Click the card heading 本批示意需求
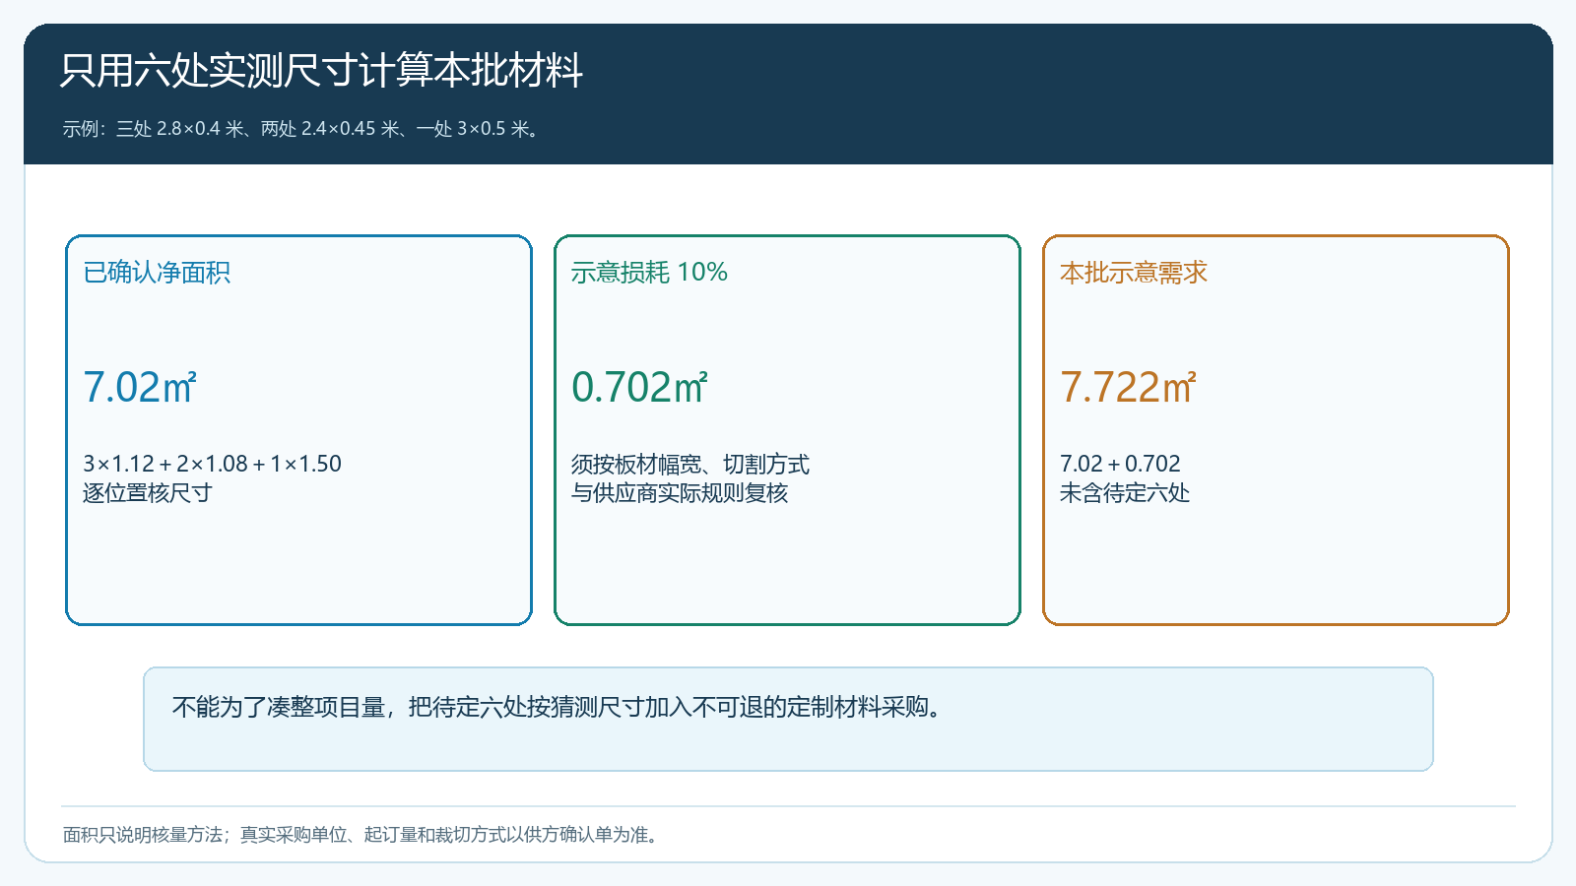 click(x=1134, y=273)
